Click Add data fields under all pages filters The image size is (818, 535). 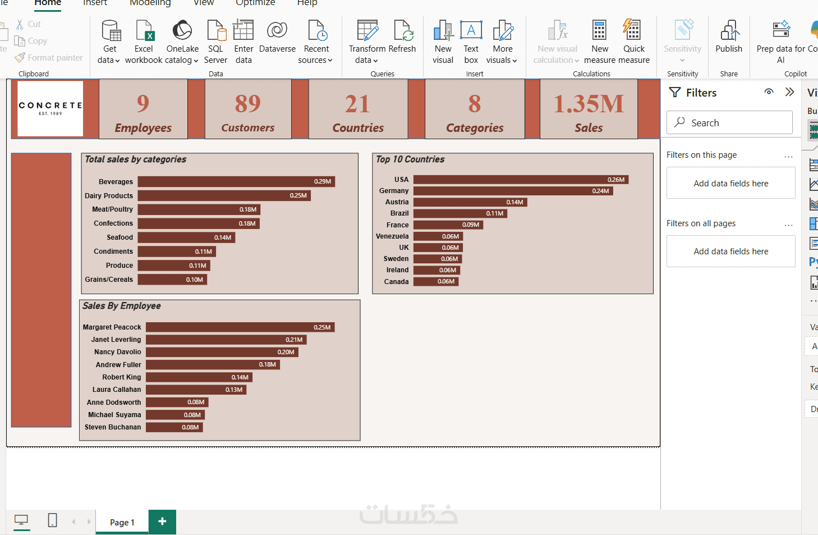(731, 251)
